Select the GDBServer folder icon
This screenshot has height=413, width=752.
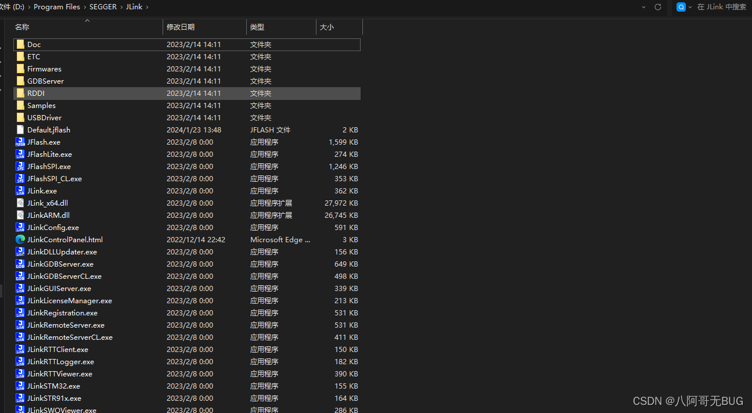pyautogui.click(x=20, y=81)
